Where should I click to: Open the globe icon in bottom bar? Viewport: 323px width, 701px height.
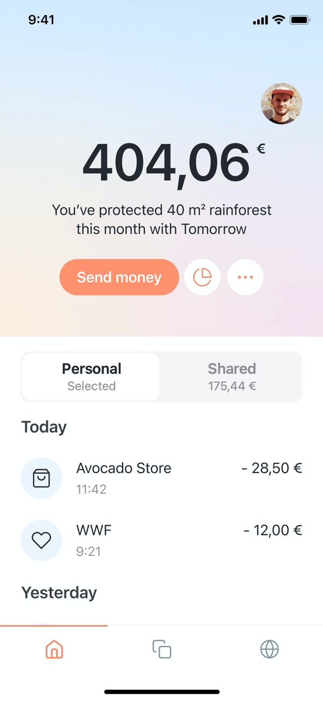click(269, 649)
